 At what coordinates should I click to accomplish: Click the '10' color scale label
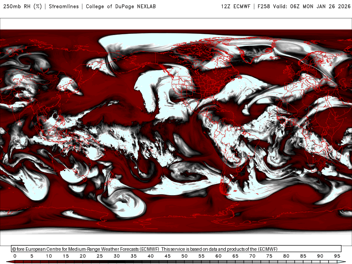coord(49,256)
